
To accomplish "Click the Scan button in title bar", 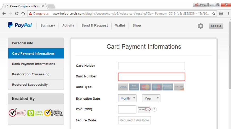I will point(200,5).
